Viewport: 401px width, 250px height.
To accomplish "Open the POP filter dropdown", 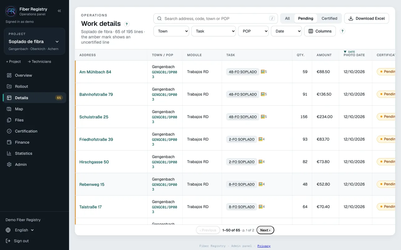I will 253,31.
